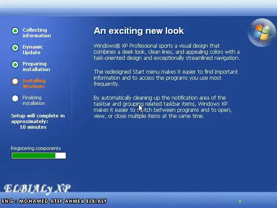Click the "Registering components" status text
The height and width of the screenshot is (208, 277).
coord(36,148)
